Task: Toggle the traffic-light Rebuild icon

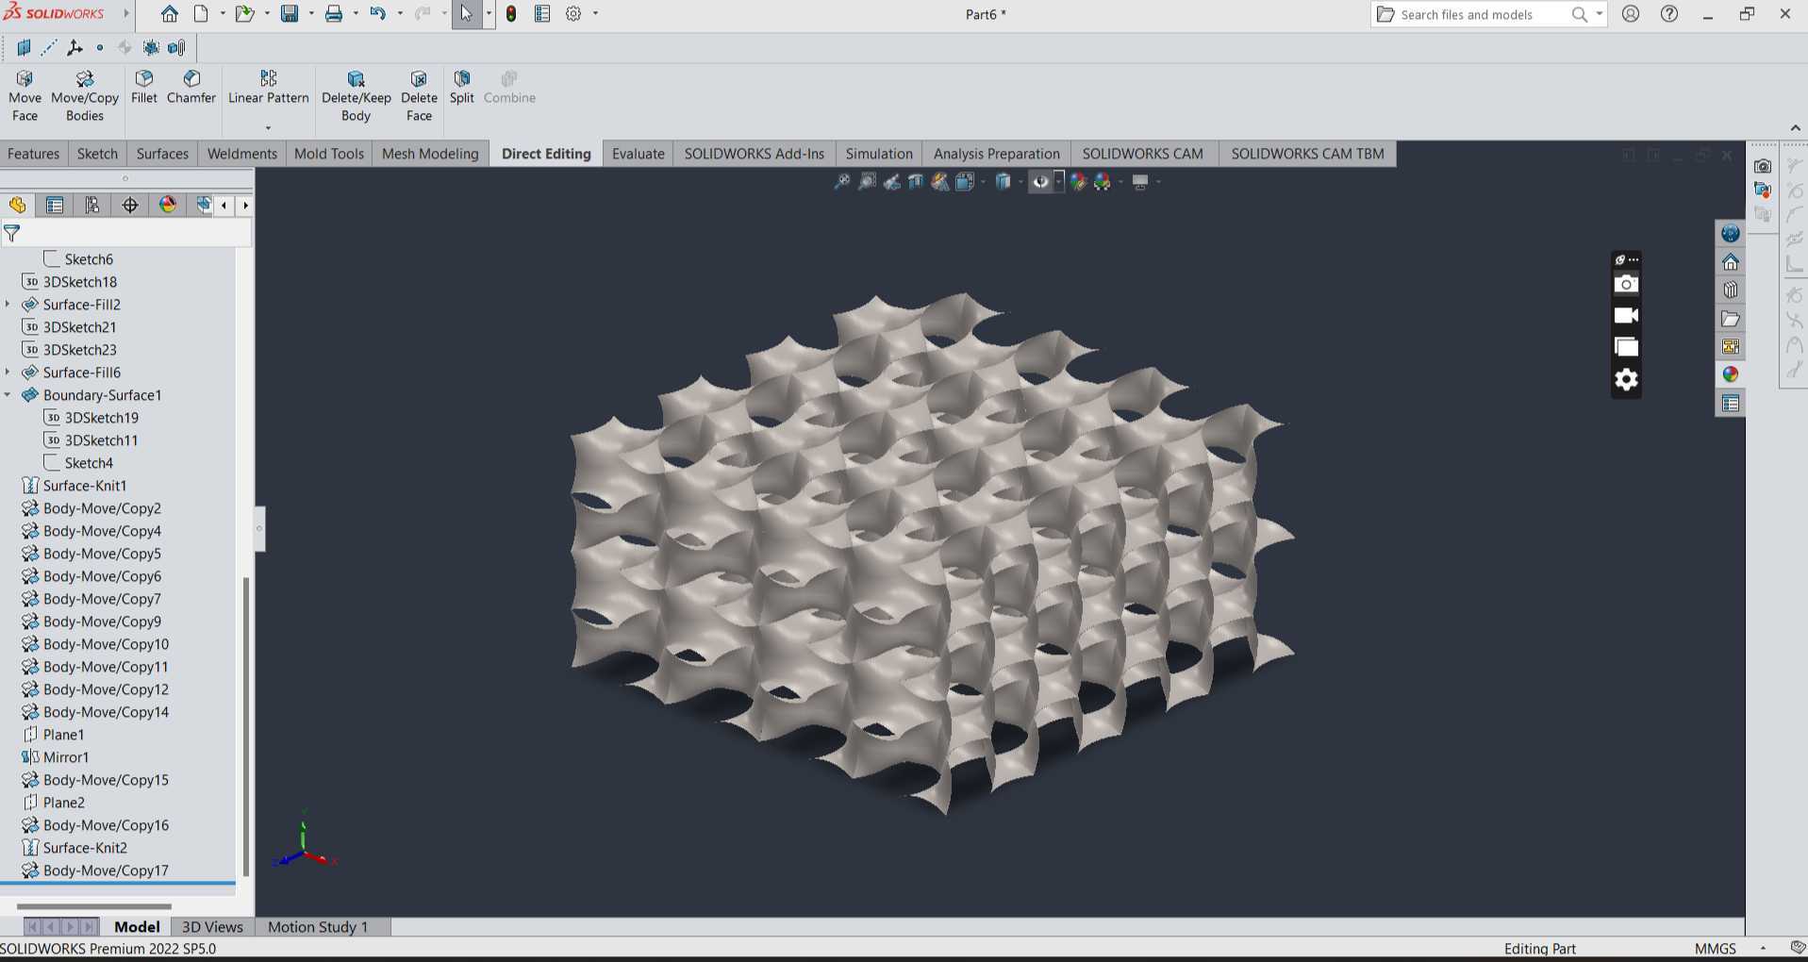Action: click(x=510, y=14)
